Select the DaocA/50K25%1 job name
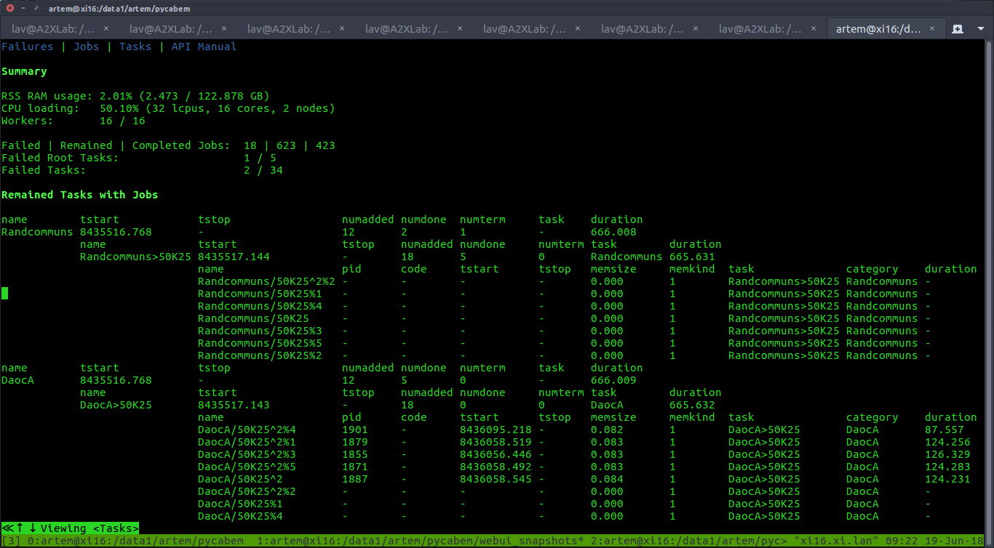994x548 pixels. (240, 504)
